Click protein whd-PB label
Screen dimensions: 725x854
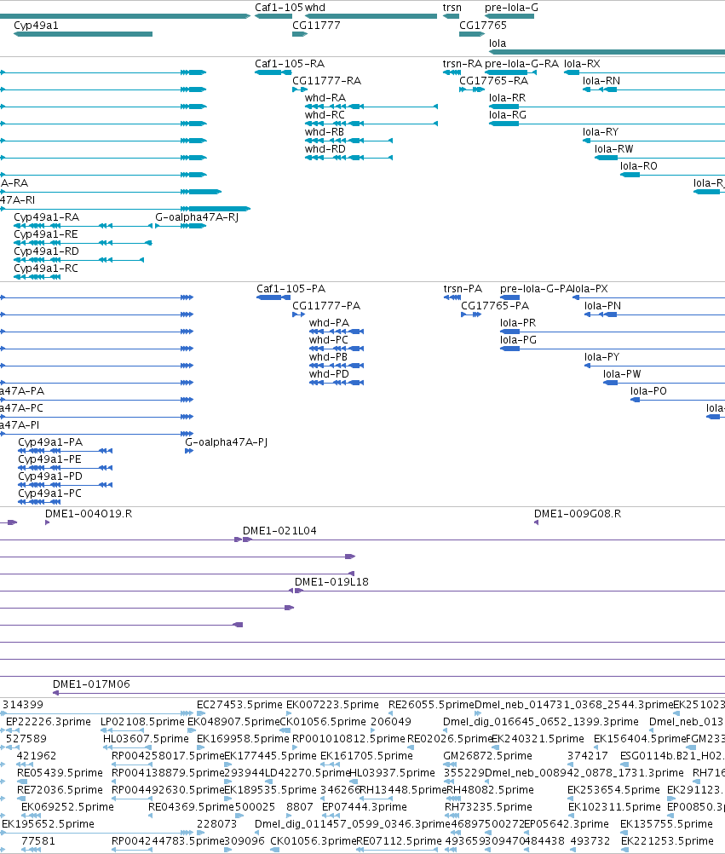point(328,357)
